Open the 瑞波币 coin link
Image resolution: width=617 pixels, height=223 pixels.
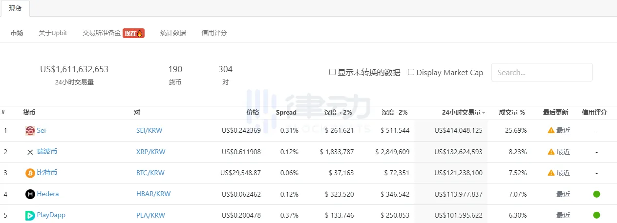click(47, 151)
